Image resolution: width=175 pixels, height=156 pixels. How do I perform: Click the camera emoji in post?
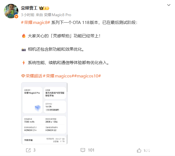click(x=24, y=49)
